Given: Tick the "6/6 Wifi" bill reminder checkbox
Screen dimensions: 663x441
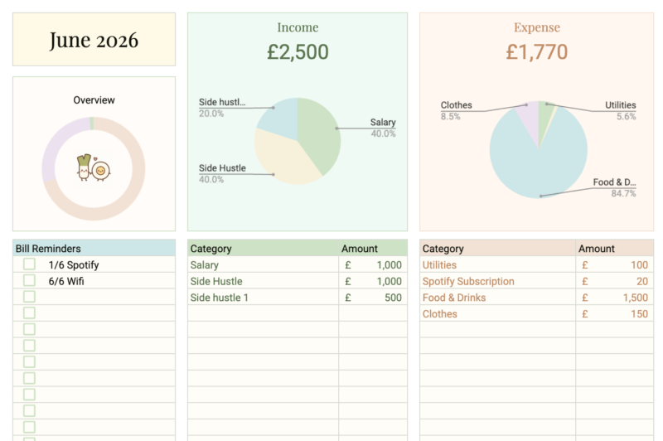Looking at the screenshot, I should 29,281.
